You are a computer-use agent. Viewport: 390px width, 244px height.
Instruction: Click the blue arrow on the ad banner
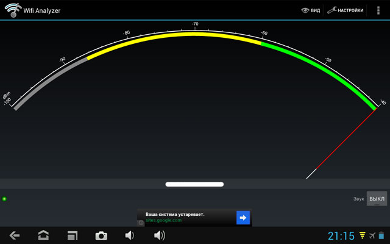(243, 218)
